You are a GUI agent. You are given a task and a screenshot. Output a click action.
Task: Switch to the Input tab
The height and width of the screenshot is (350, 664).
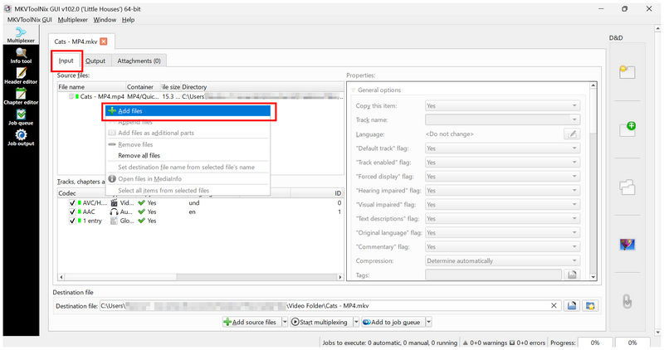pyautogui.click(x=66, y=61)
